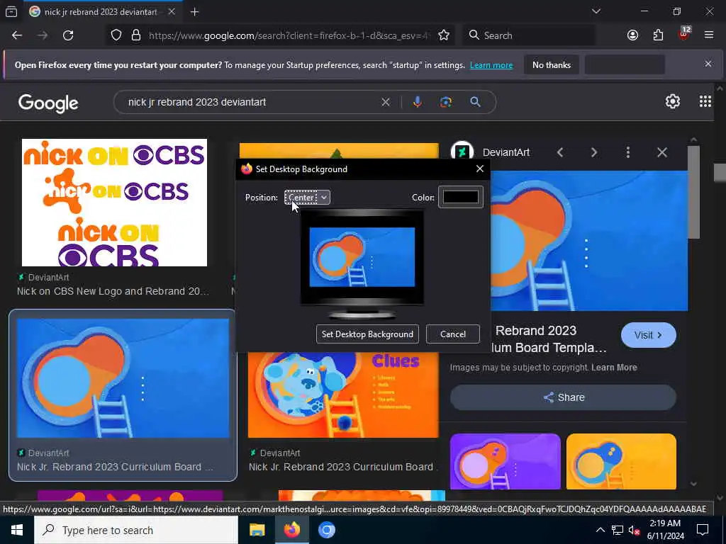Viewport: 726px width, 544px height.
Task: Clear the Google search query
Action: pos(385,102)
